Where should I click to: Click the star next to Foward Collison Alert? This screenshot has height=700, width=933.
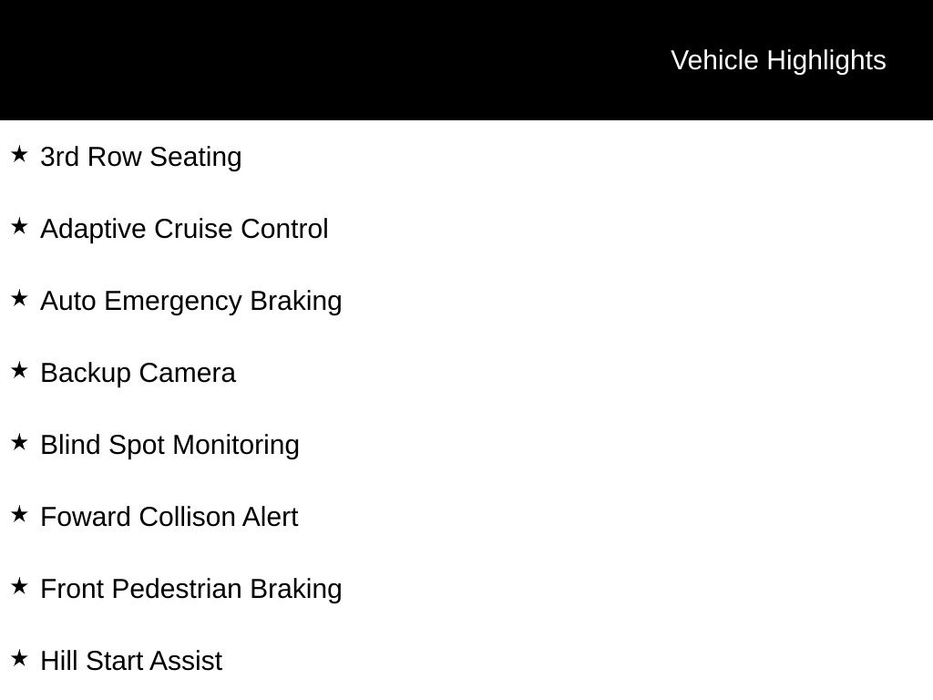pos(19,515)
